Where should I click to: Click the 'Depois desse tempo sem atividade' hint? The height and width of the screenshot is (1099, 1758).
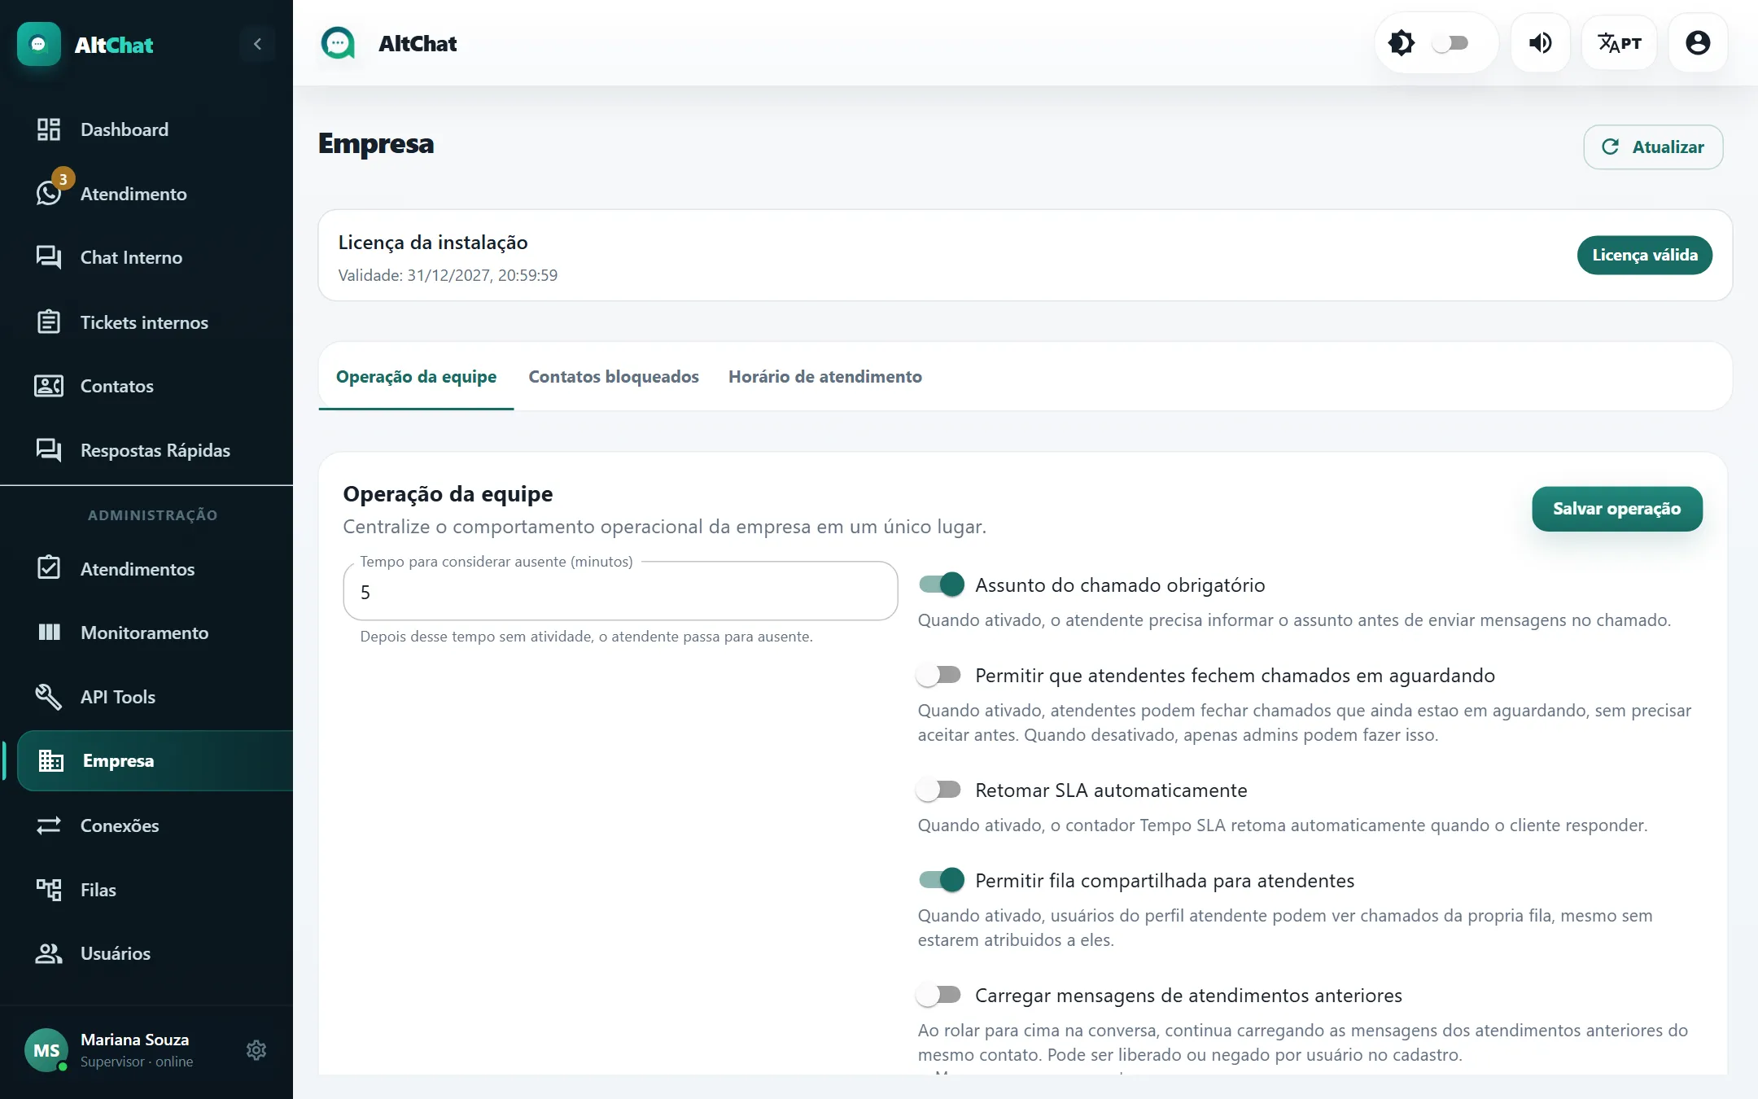click(x=586, y=637)
